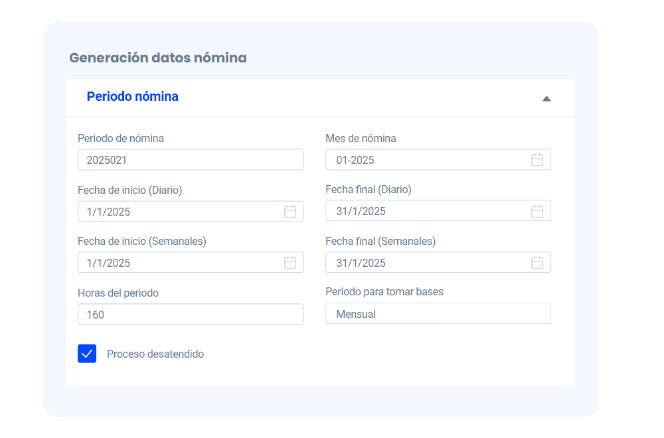Click the Proceso desatendido label text
This screenshot has width=664, height=438.
point(155,354)
